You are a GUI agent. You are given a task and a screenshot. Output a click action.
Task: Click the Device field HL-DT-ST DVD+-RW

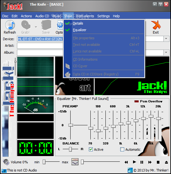click(40, 39)
